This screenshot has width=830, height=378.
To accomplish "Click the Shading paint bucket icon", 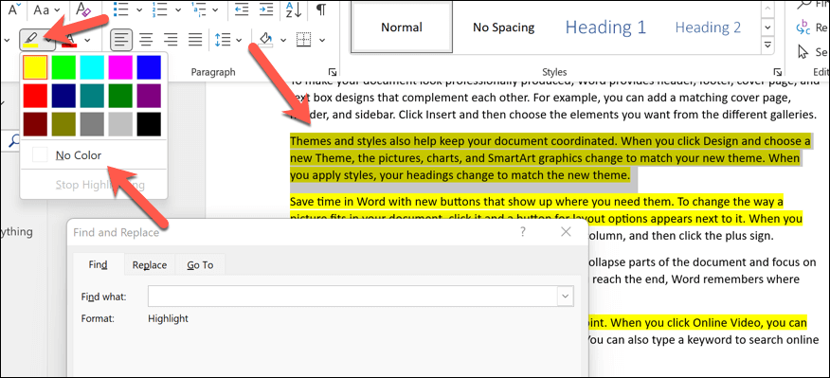I will coord(265,39).
